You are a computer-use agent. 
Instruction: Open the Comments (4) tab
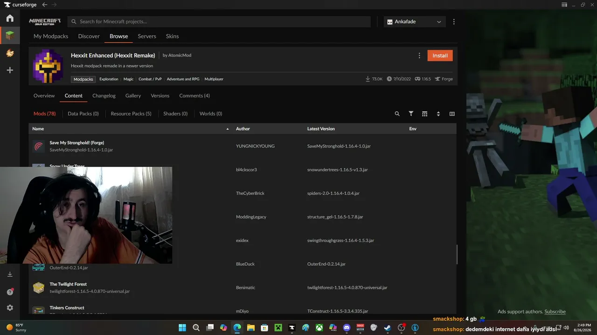click(194, 96)
